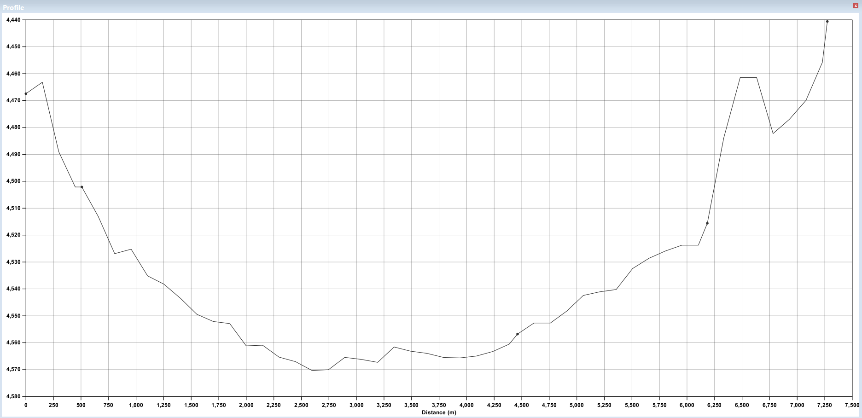This screenshot has height=418, width=862.
Task: Click the '1,000' x-axis label
Action: 136,405
